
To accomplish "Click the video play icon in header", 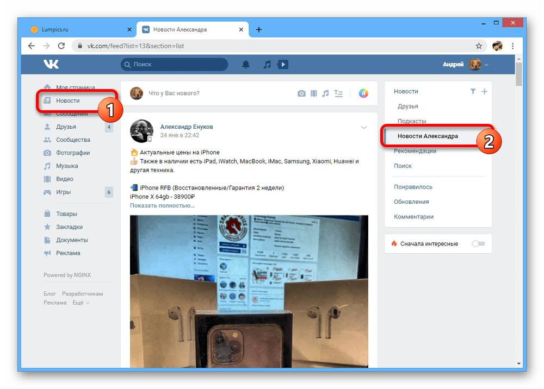I will tap(282, 65).
